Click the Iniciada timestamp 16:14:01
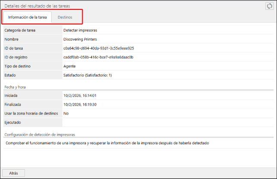Image resolution: width=277 pixels, height=179 pixels. click(80, 95)
